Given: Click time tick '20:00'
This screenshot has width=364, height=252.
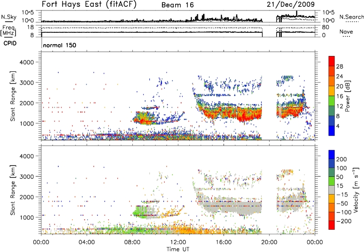Looking at the screenshot, I should (x=269, y=242).
